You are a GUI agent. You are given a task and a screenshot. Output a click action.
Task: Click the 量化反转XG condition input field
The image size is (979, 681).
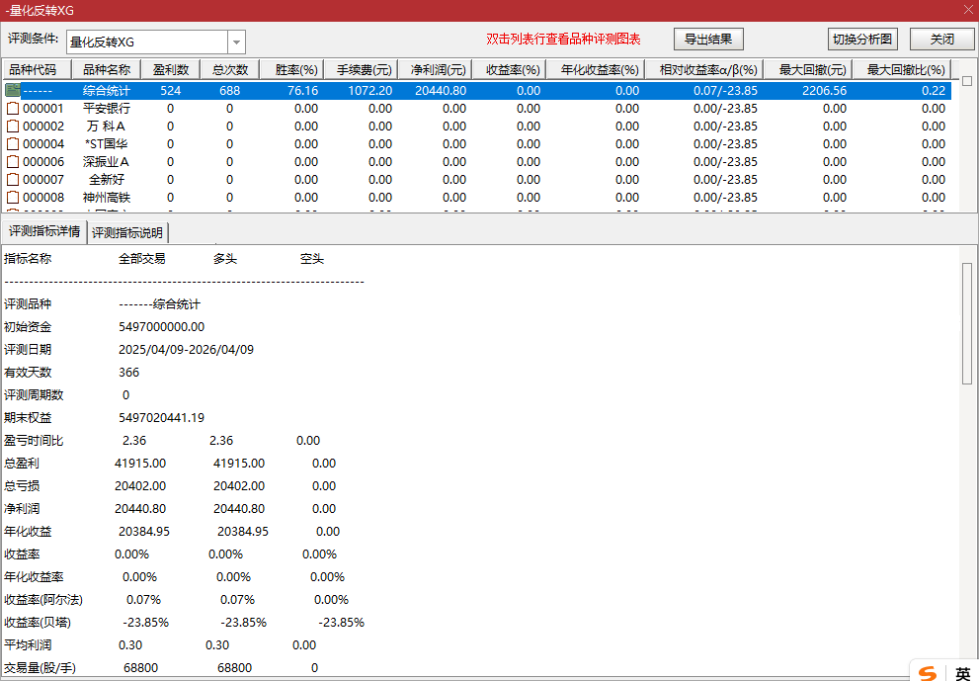[146, 42]
